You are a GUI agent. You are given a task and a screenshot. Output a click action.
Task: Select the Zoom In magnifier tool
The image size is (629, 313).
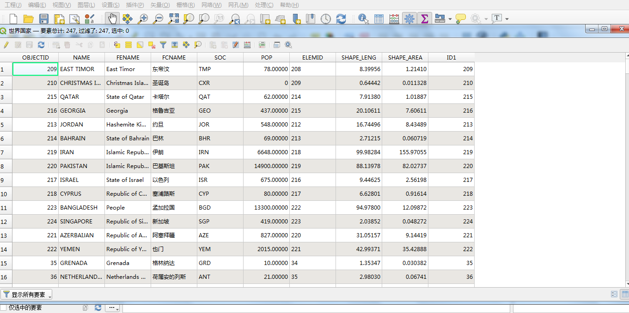(x=143, y=19)
